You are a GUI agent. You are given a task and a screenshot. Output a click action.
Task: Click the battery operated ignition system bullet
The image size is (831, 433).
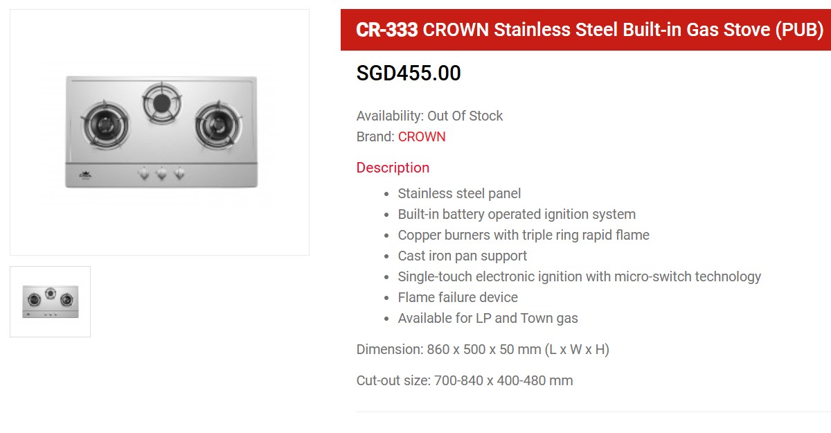tap(517, 214)
